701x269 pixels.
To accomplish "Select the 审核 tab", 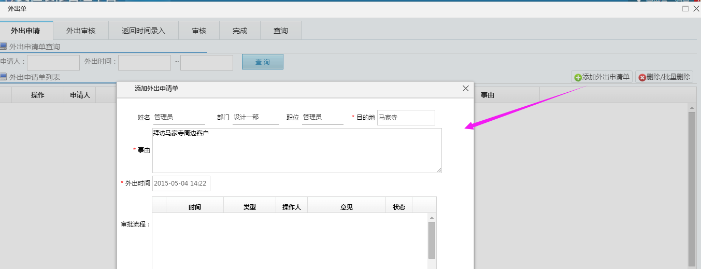I will [199, 31].
